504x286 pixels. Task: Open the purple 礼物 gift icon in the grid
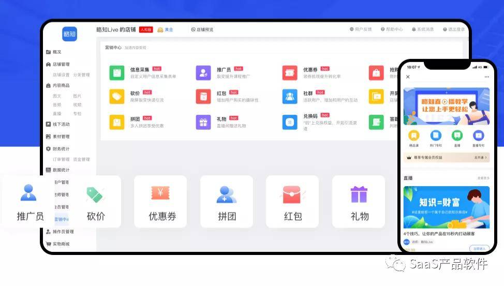tap(203, 122)
